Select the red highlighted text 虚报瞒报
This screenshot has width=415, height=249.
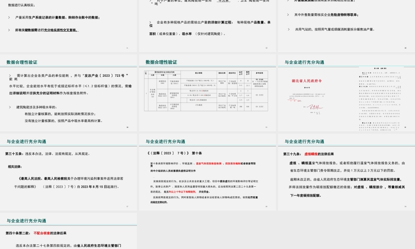point(311,154)
